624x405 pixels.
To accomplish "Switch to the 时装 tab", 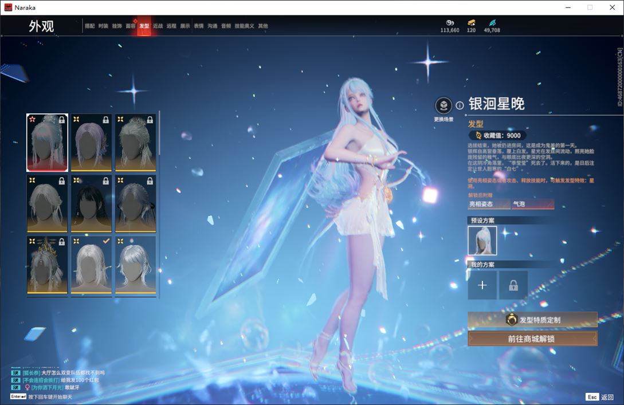I will point(103,26).
